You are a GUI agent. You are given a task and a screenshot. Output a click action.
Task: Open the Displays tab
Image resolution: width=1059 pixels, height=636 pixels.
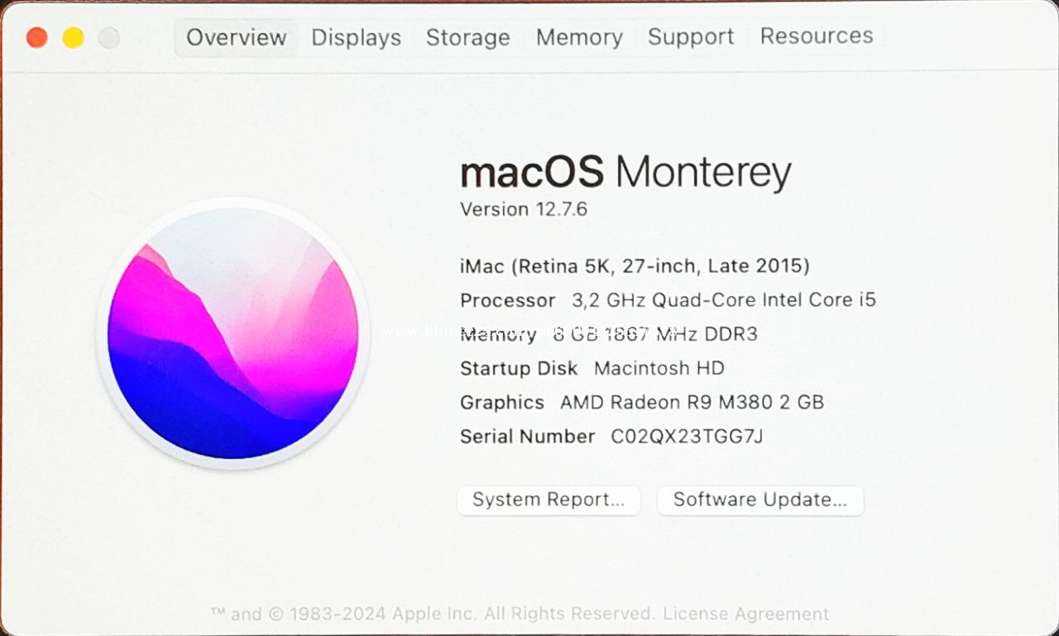356,37
